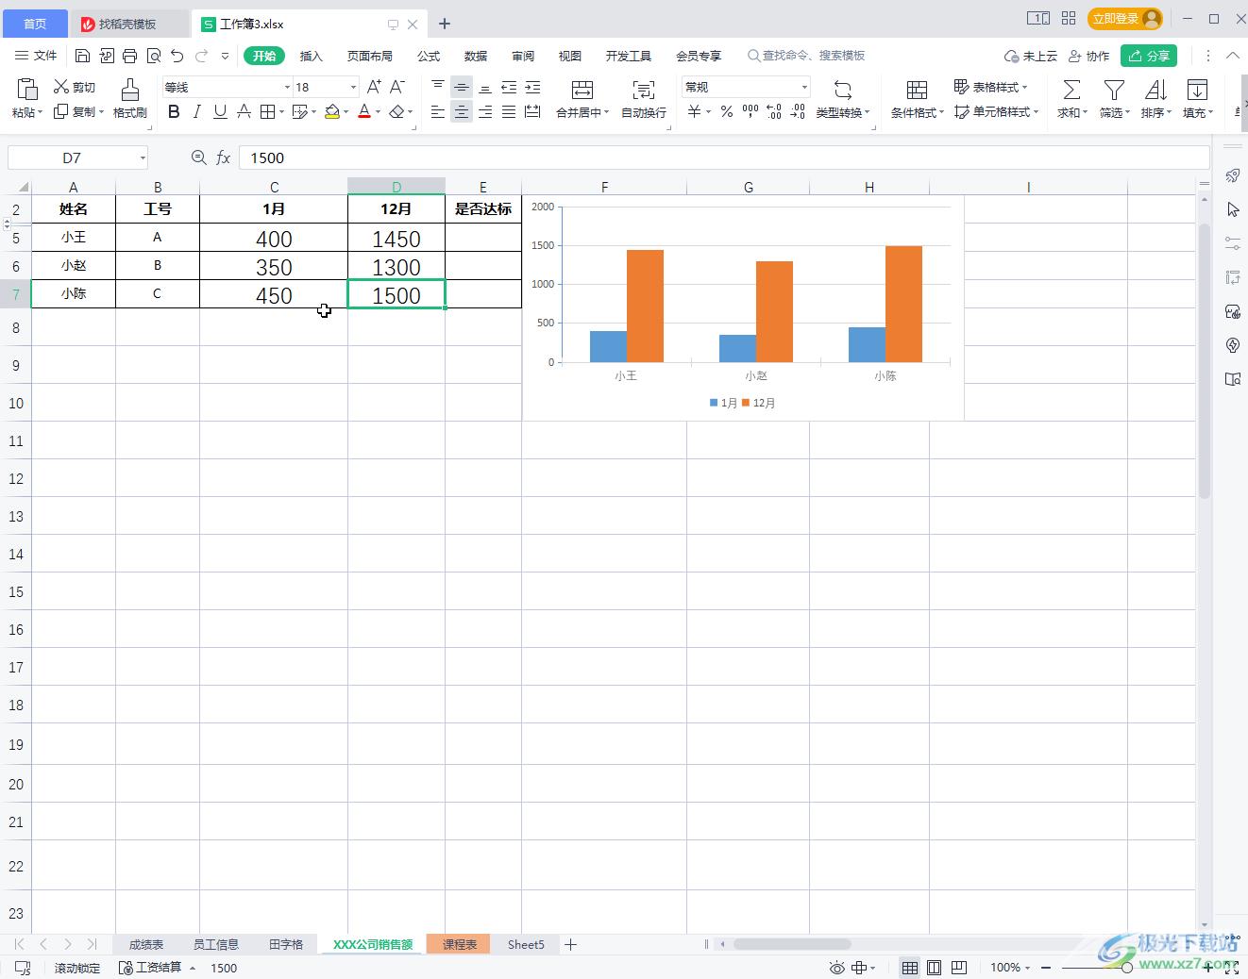This screenshot has width=1248, height=979.
Task: Open the 数据 ribbon tab
Action: pos(476,56)
